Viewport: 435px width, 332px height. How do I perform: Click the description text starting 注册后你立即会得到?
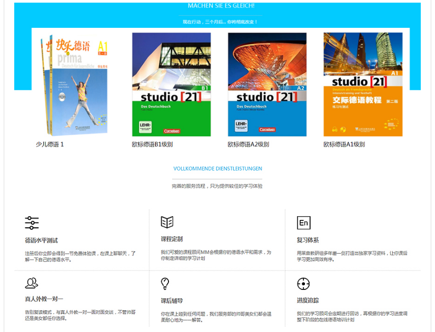[x=80, y=256]
